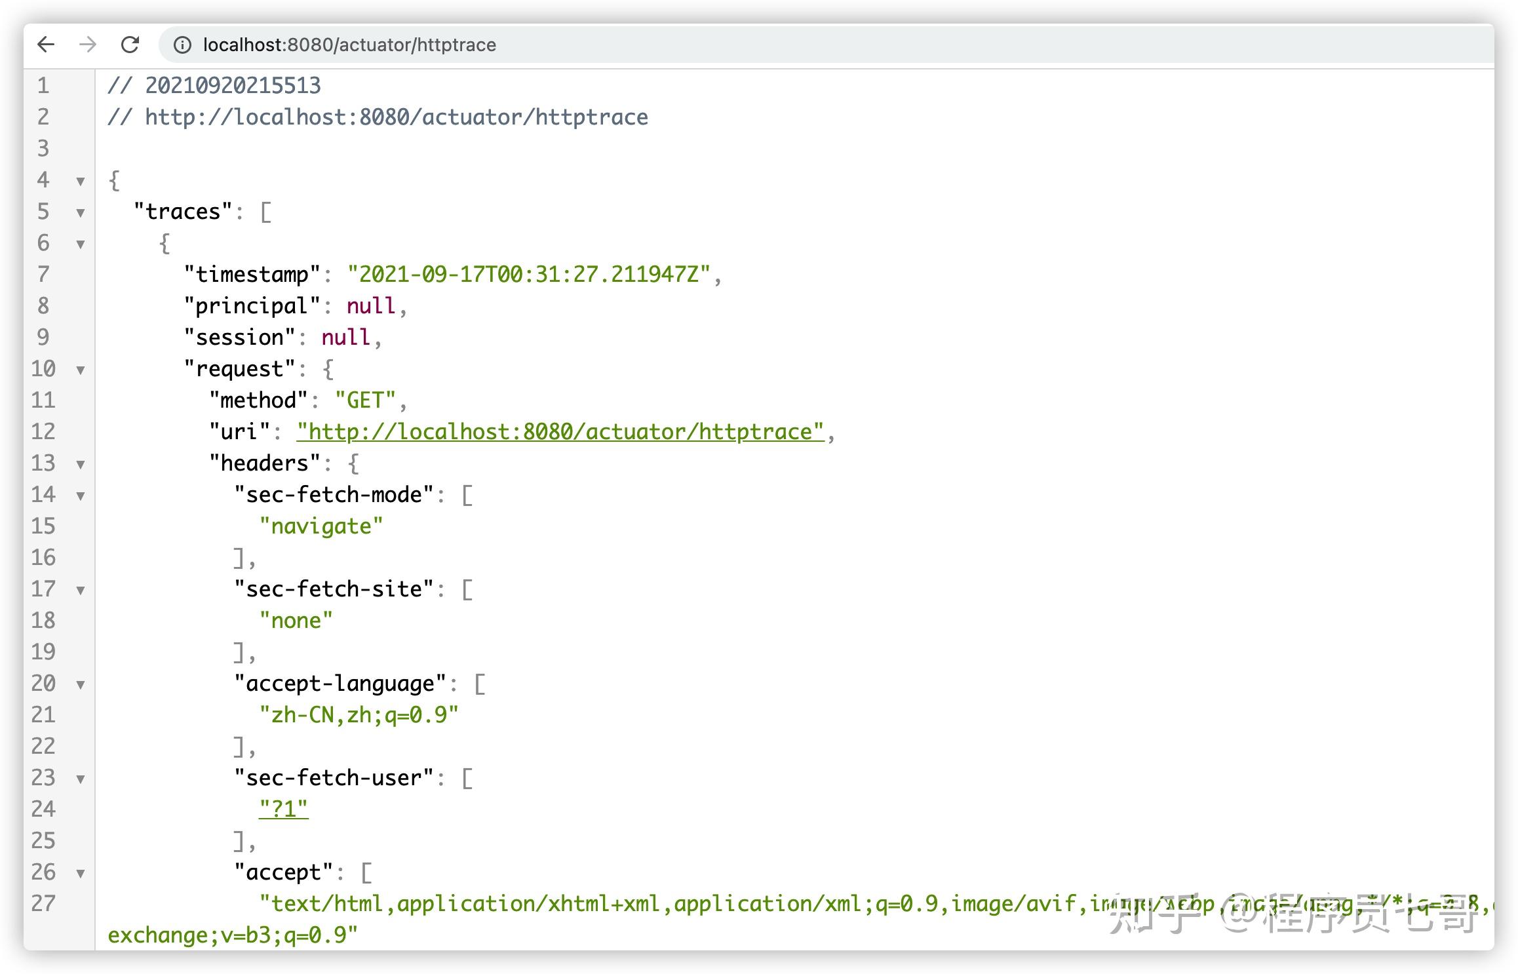Click line number 12 in gutter

[x=43, y=432]
